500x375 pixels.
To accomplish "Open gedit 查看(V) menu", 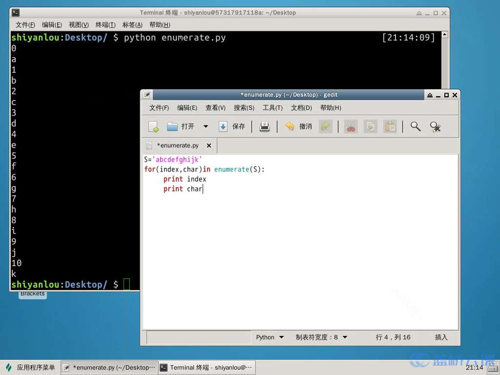I will [215, 108].
